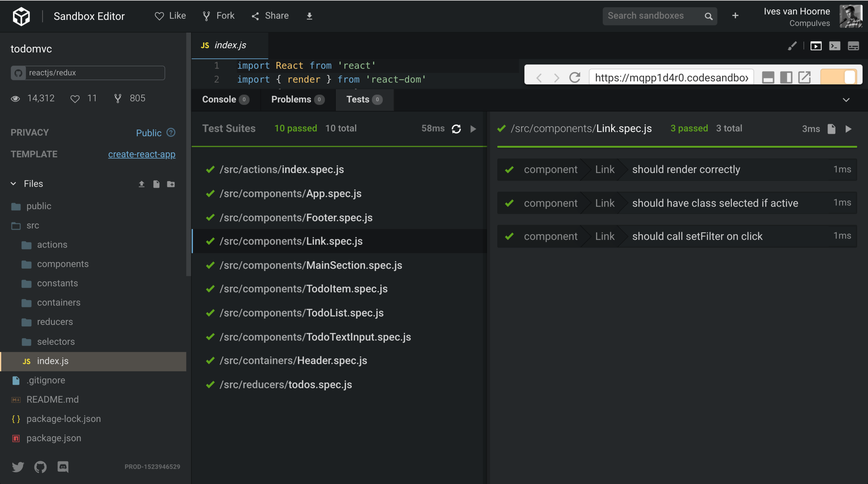This screenshot has height=484, width=868.
Task: Expand the components folder
Action: tap(63, 264)
